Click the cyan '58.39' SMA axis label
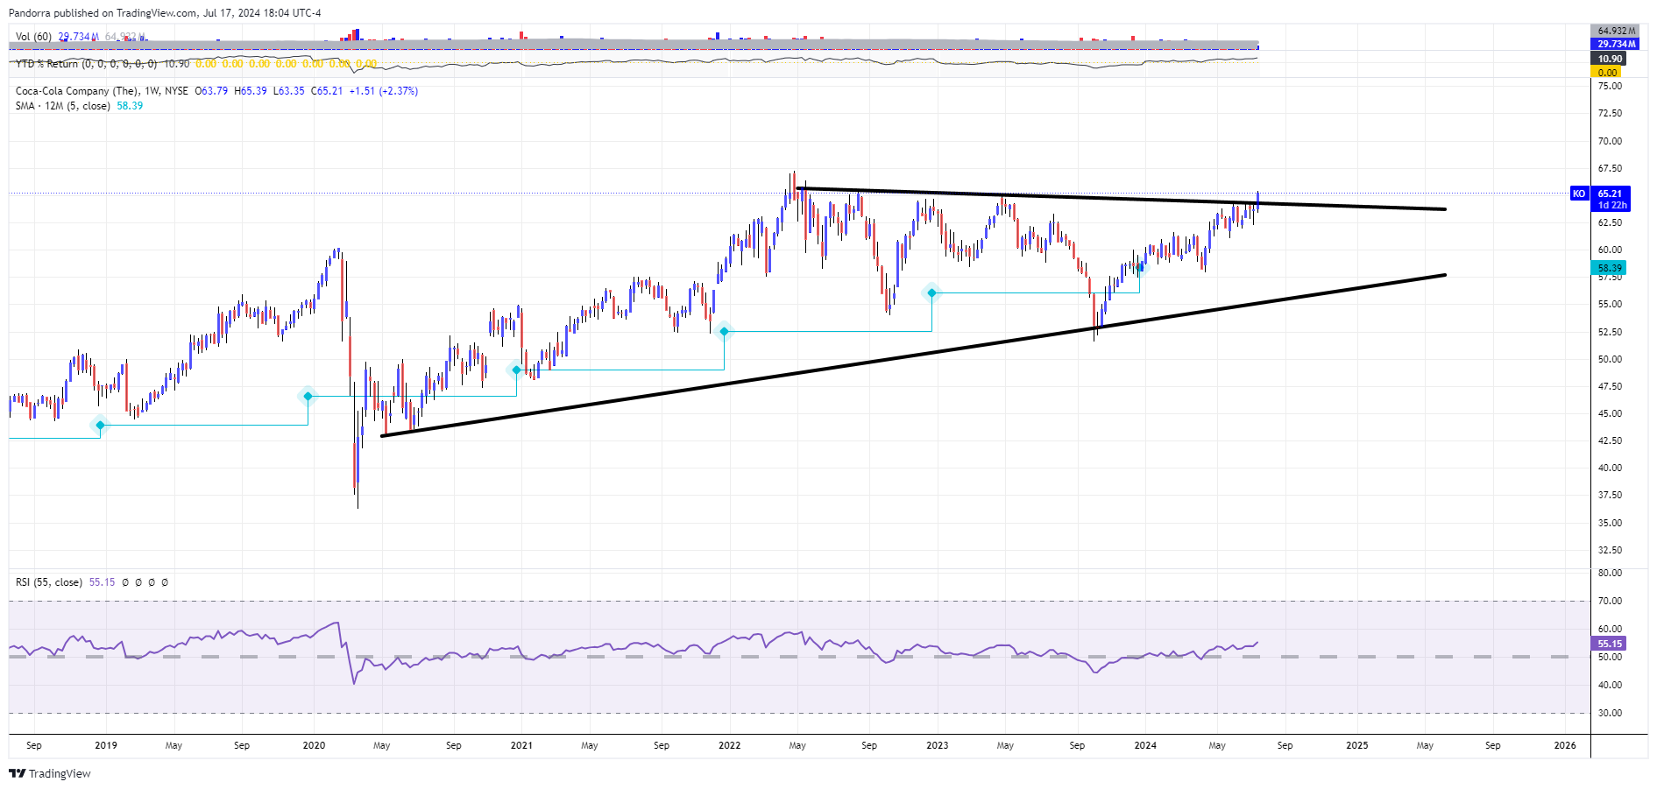The image size is (1657, 789). pyautogui.click(x=1610, y=268)
